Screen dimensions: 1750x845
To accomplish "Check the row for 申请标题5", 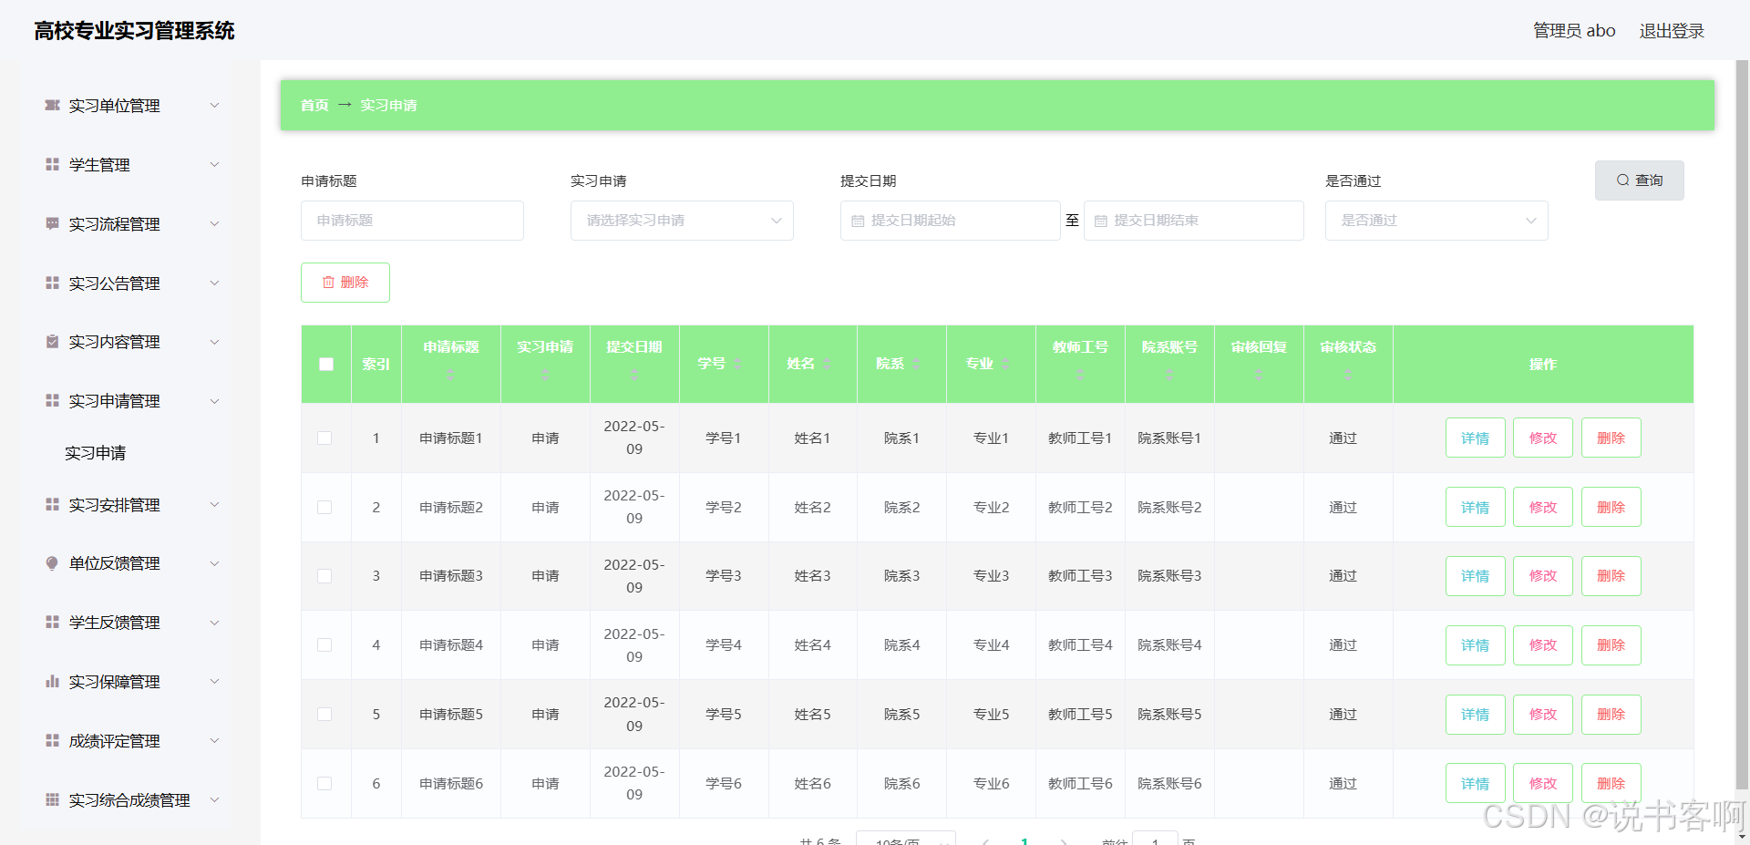I will (324, 715).
